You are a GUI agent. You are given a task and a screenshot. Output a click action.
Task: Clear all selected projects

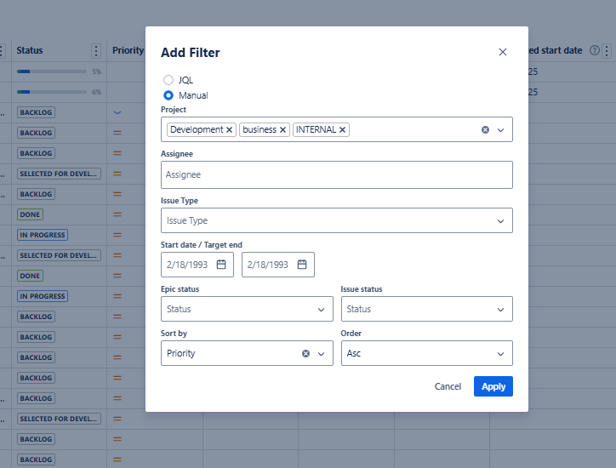coord(486,130)
